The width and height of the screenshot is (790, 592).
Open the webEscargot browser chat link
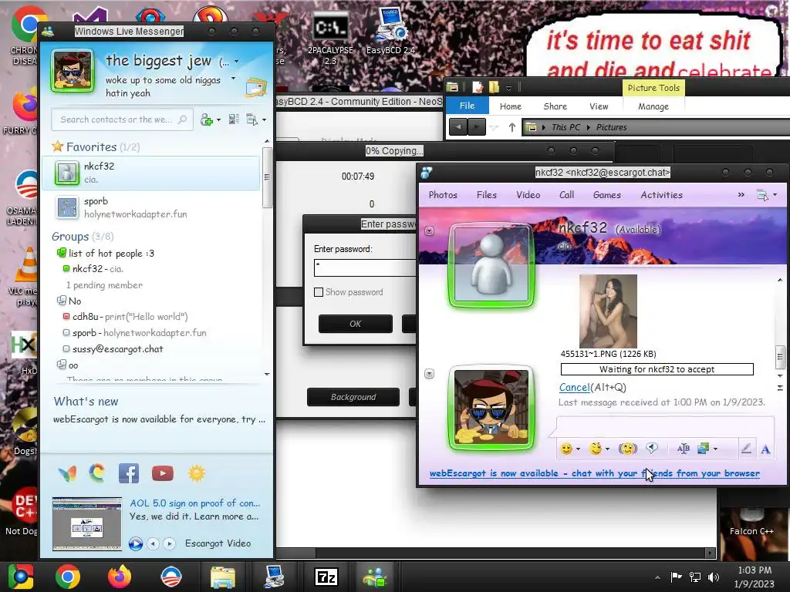tap(595, 473)
